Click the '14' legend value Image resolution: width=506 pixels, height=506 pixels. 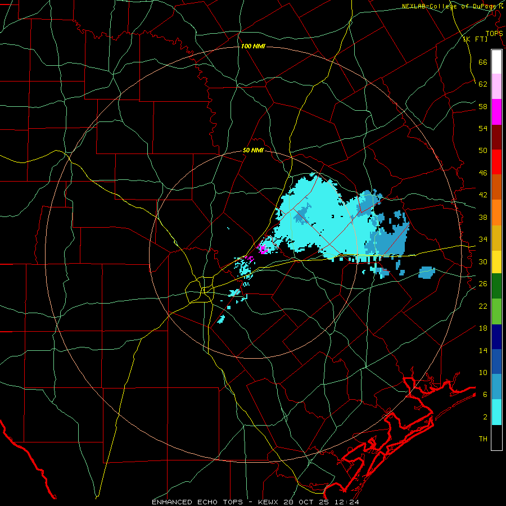pyautogui.click(x=483, y=350)
